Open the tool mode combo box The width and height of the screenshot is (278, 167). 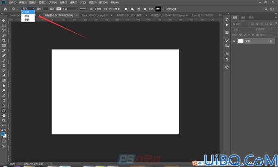28,8
